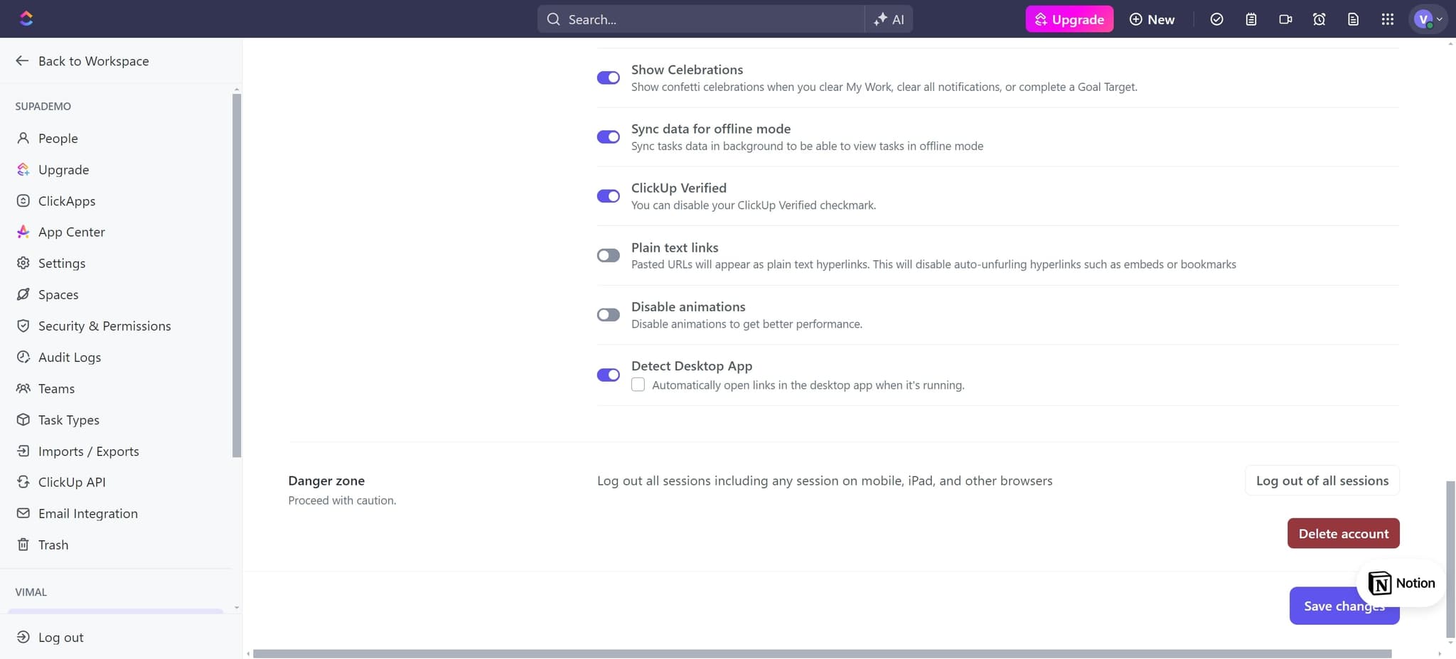Open the nine-dot apps grid icon

click(1387, 19)
